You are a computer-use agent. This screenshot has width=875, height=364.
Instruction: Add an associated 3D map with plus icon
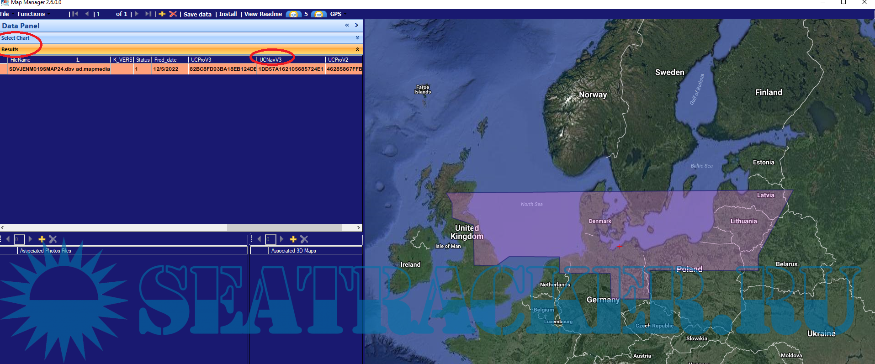click(293, 239)
